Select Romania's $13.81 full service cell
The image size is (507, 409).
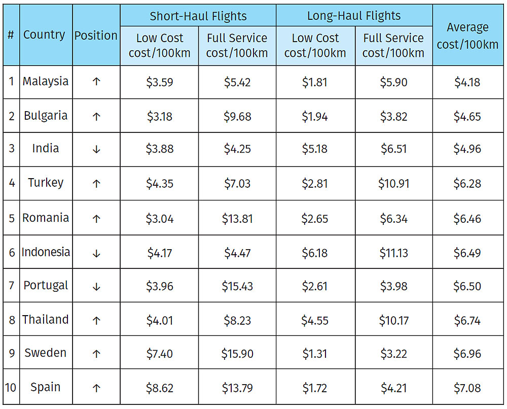(x=237, y=219)
